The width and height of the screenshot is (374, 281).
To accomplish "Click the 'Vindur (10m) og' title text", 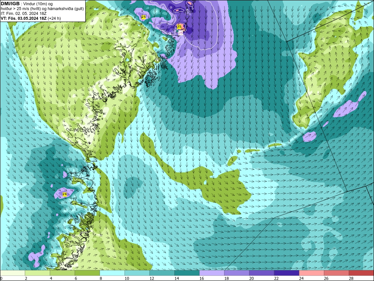I will click(39, 4).
